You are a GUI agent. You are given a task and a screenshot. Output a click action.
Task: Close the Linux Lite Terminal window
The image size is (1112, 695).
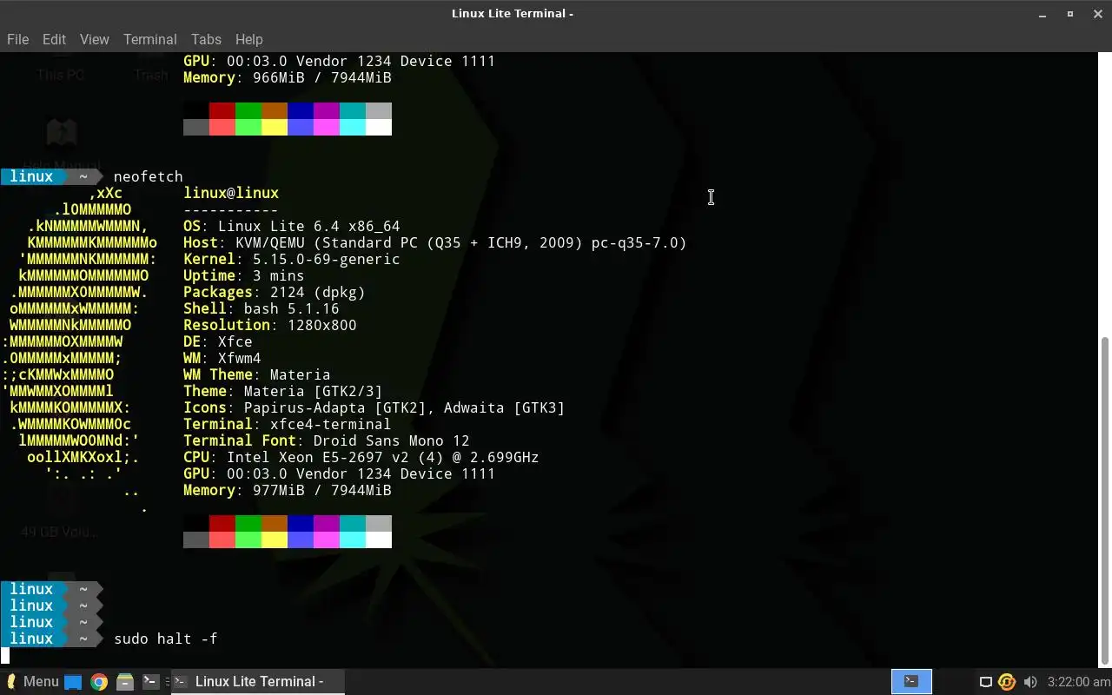click(x=1097, y=14)
